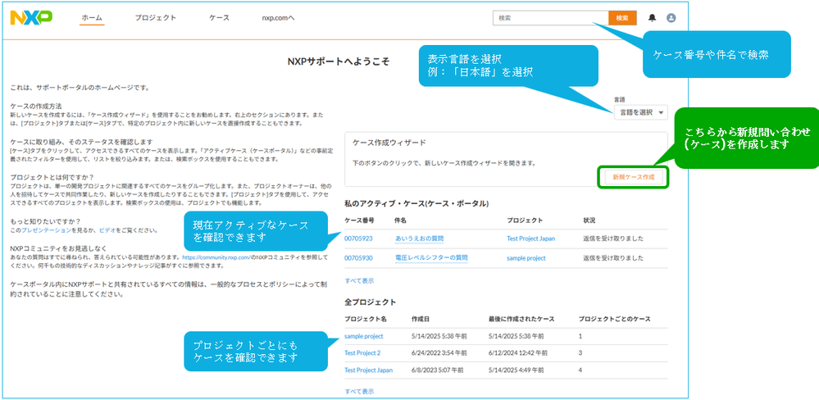
Task: Open the ビデオ link
Action: click(107, 230)
